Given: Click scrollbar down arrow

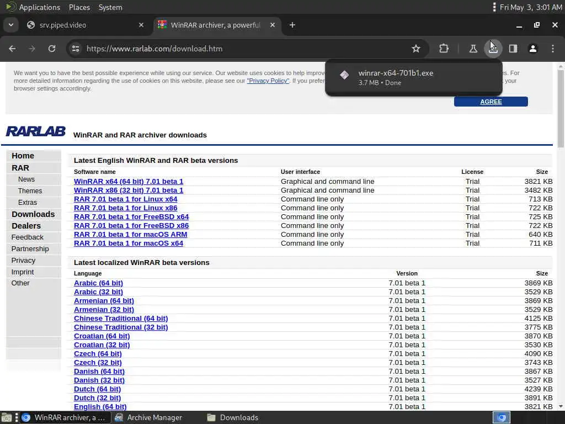Looking at the screenshot, I should 561,406.
